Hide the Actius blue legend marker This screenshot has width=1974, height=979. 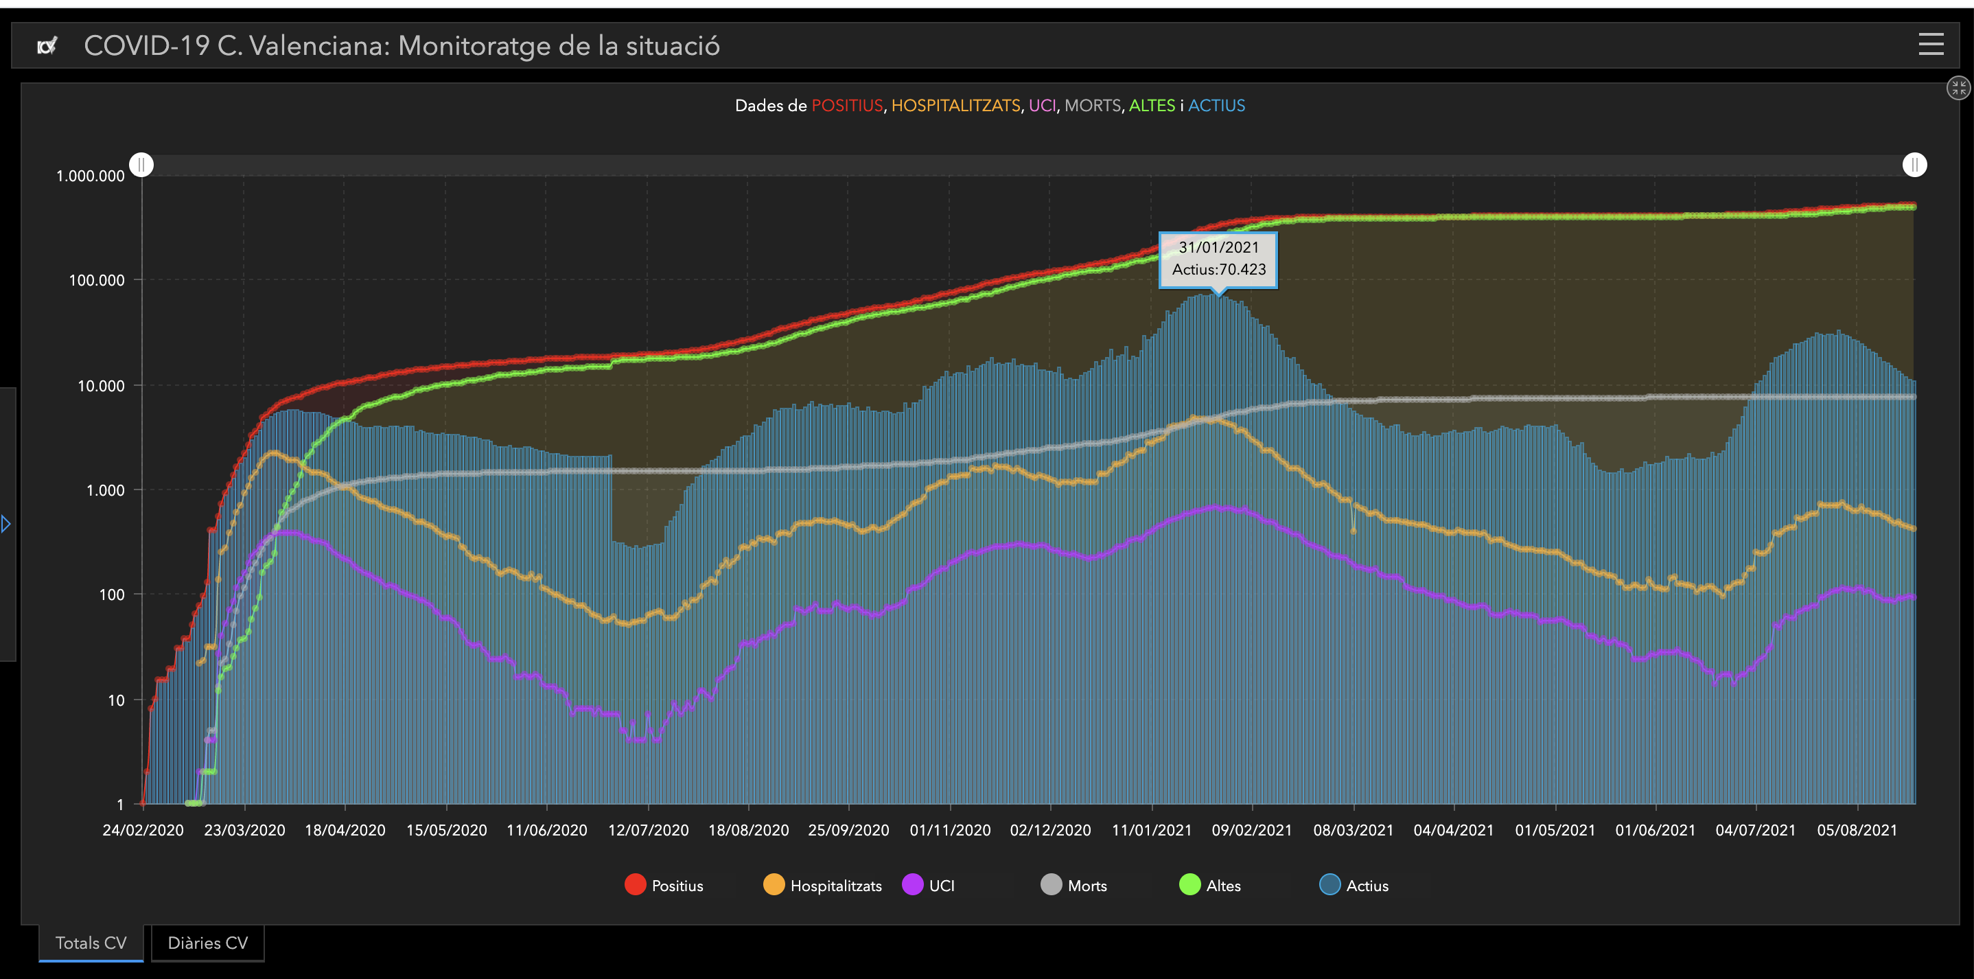(1329, 885)
